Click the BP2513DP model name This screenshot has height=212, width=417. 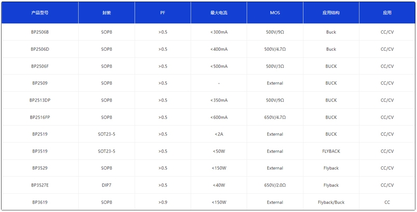(40, 100)
